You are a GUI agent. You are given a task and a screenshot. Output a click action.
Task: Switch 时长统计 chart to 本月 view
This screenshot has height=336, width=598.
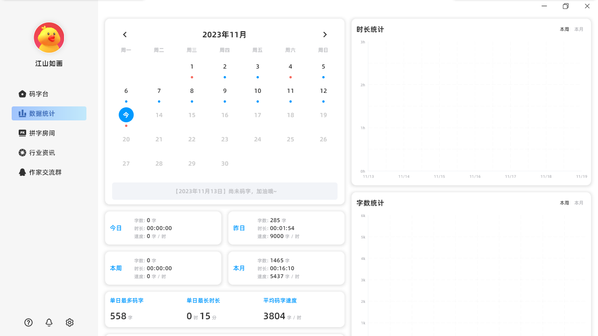click(578, 29)
